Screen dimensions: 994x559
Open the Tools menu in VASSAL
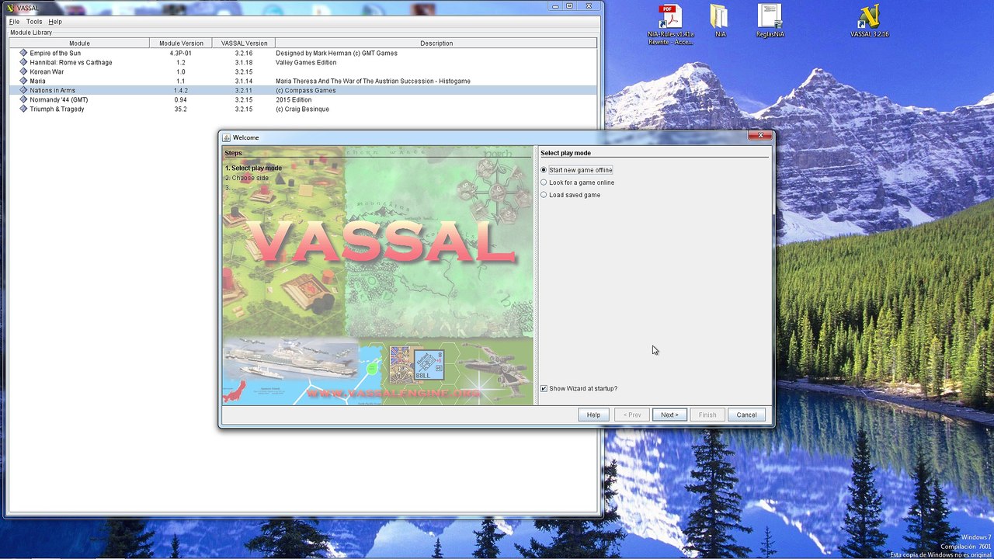[x=34, y=22]
